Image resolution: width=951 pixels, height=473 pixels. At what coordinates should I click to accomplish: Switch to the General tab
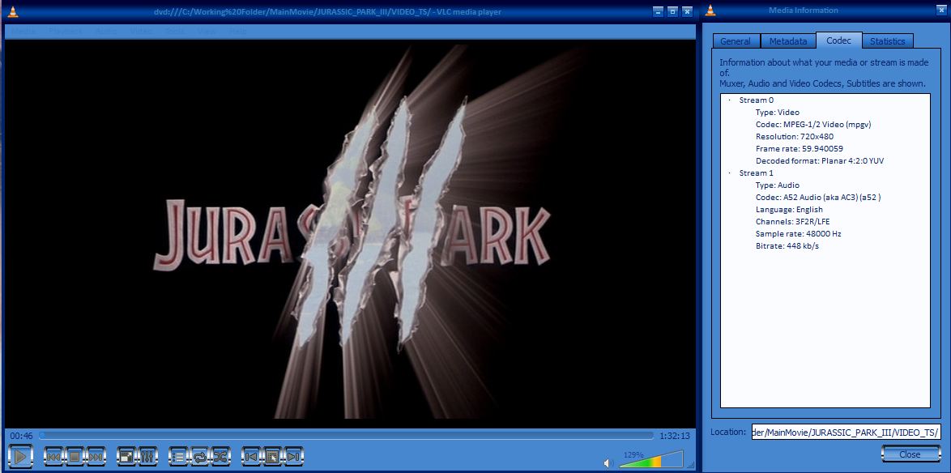(736, 41)
